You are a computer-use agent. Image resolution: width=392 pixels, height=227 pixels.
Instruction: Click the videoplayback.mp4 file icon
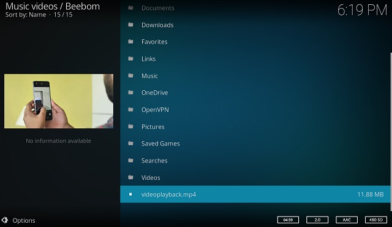[130, 194]
